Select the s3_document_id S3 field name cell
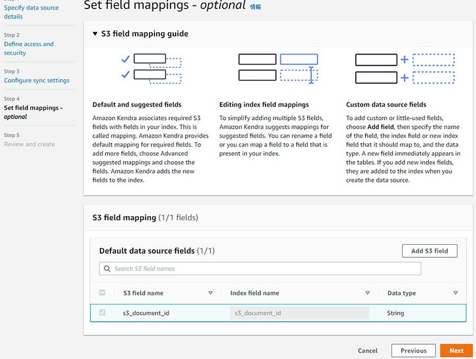 146,313
